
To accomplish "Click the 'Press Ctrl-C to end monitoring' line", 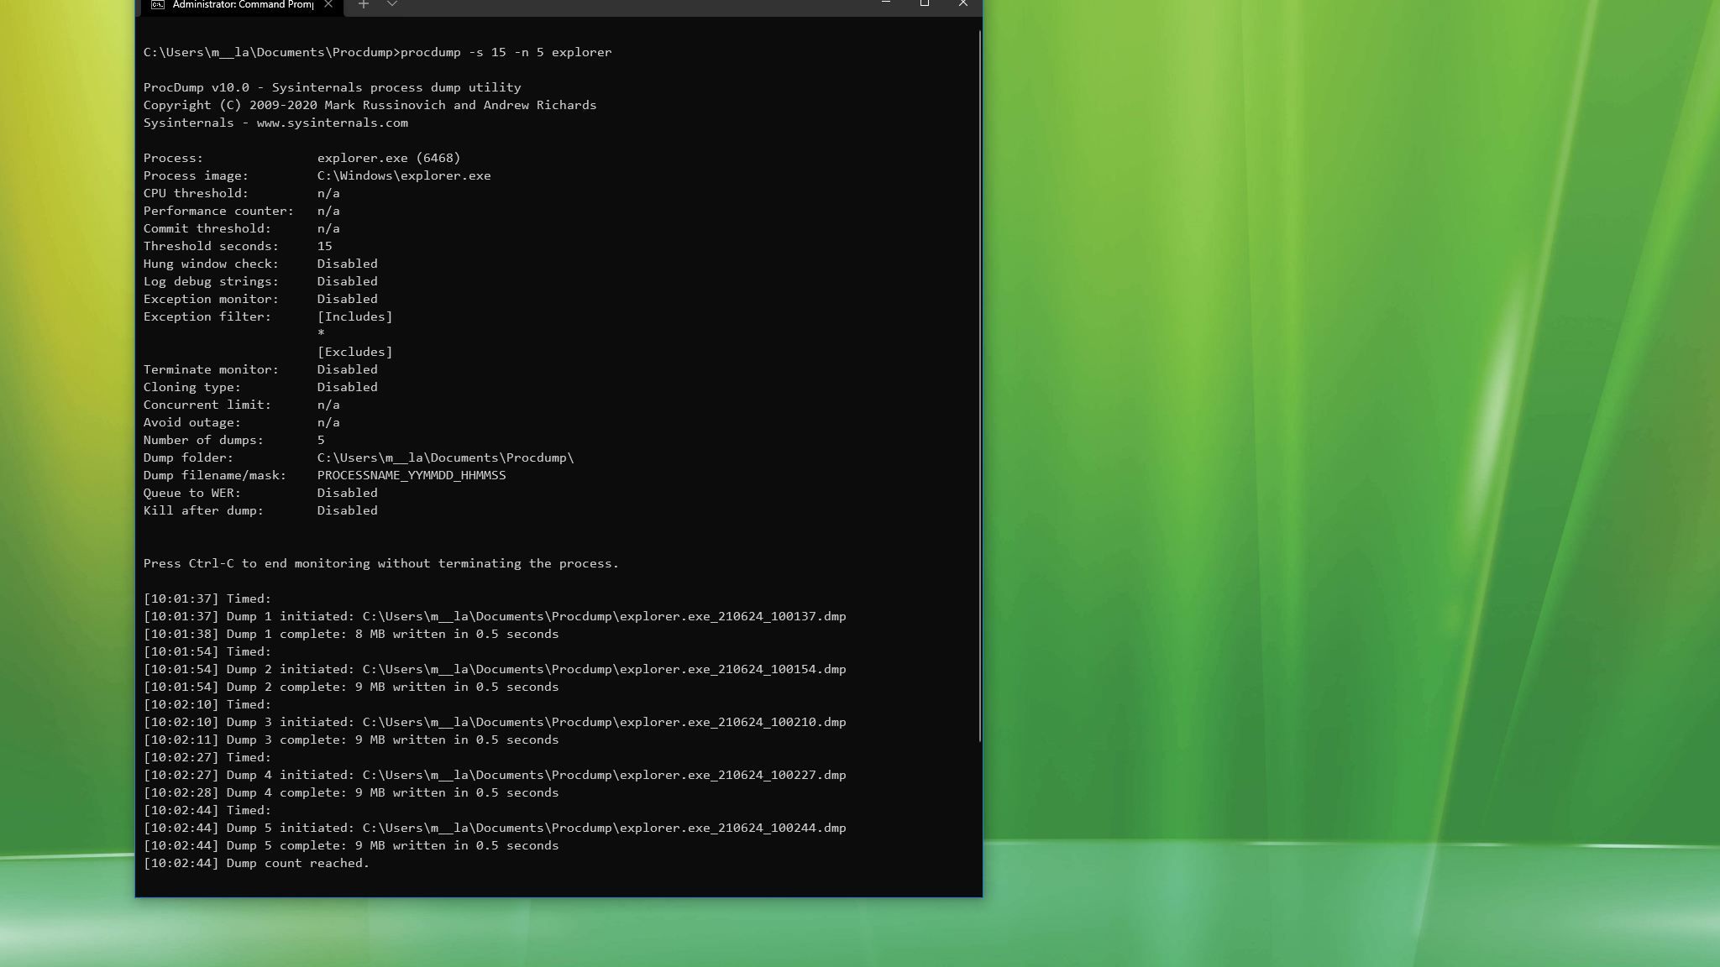I will click(380, 563).
